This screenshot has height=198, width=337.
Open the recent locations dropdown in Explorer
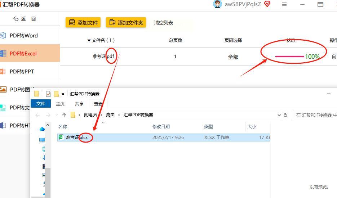57,115
